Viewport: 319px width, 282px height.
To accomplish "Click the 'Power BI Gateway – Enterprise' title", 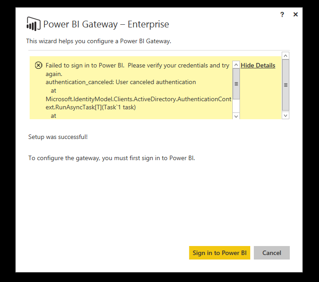I will tap(106, 24).
